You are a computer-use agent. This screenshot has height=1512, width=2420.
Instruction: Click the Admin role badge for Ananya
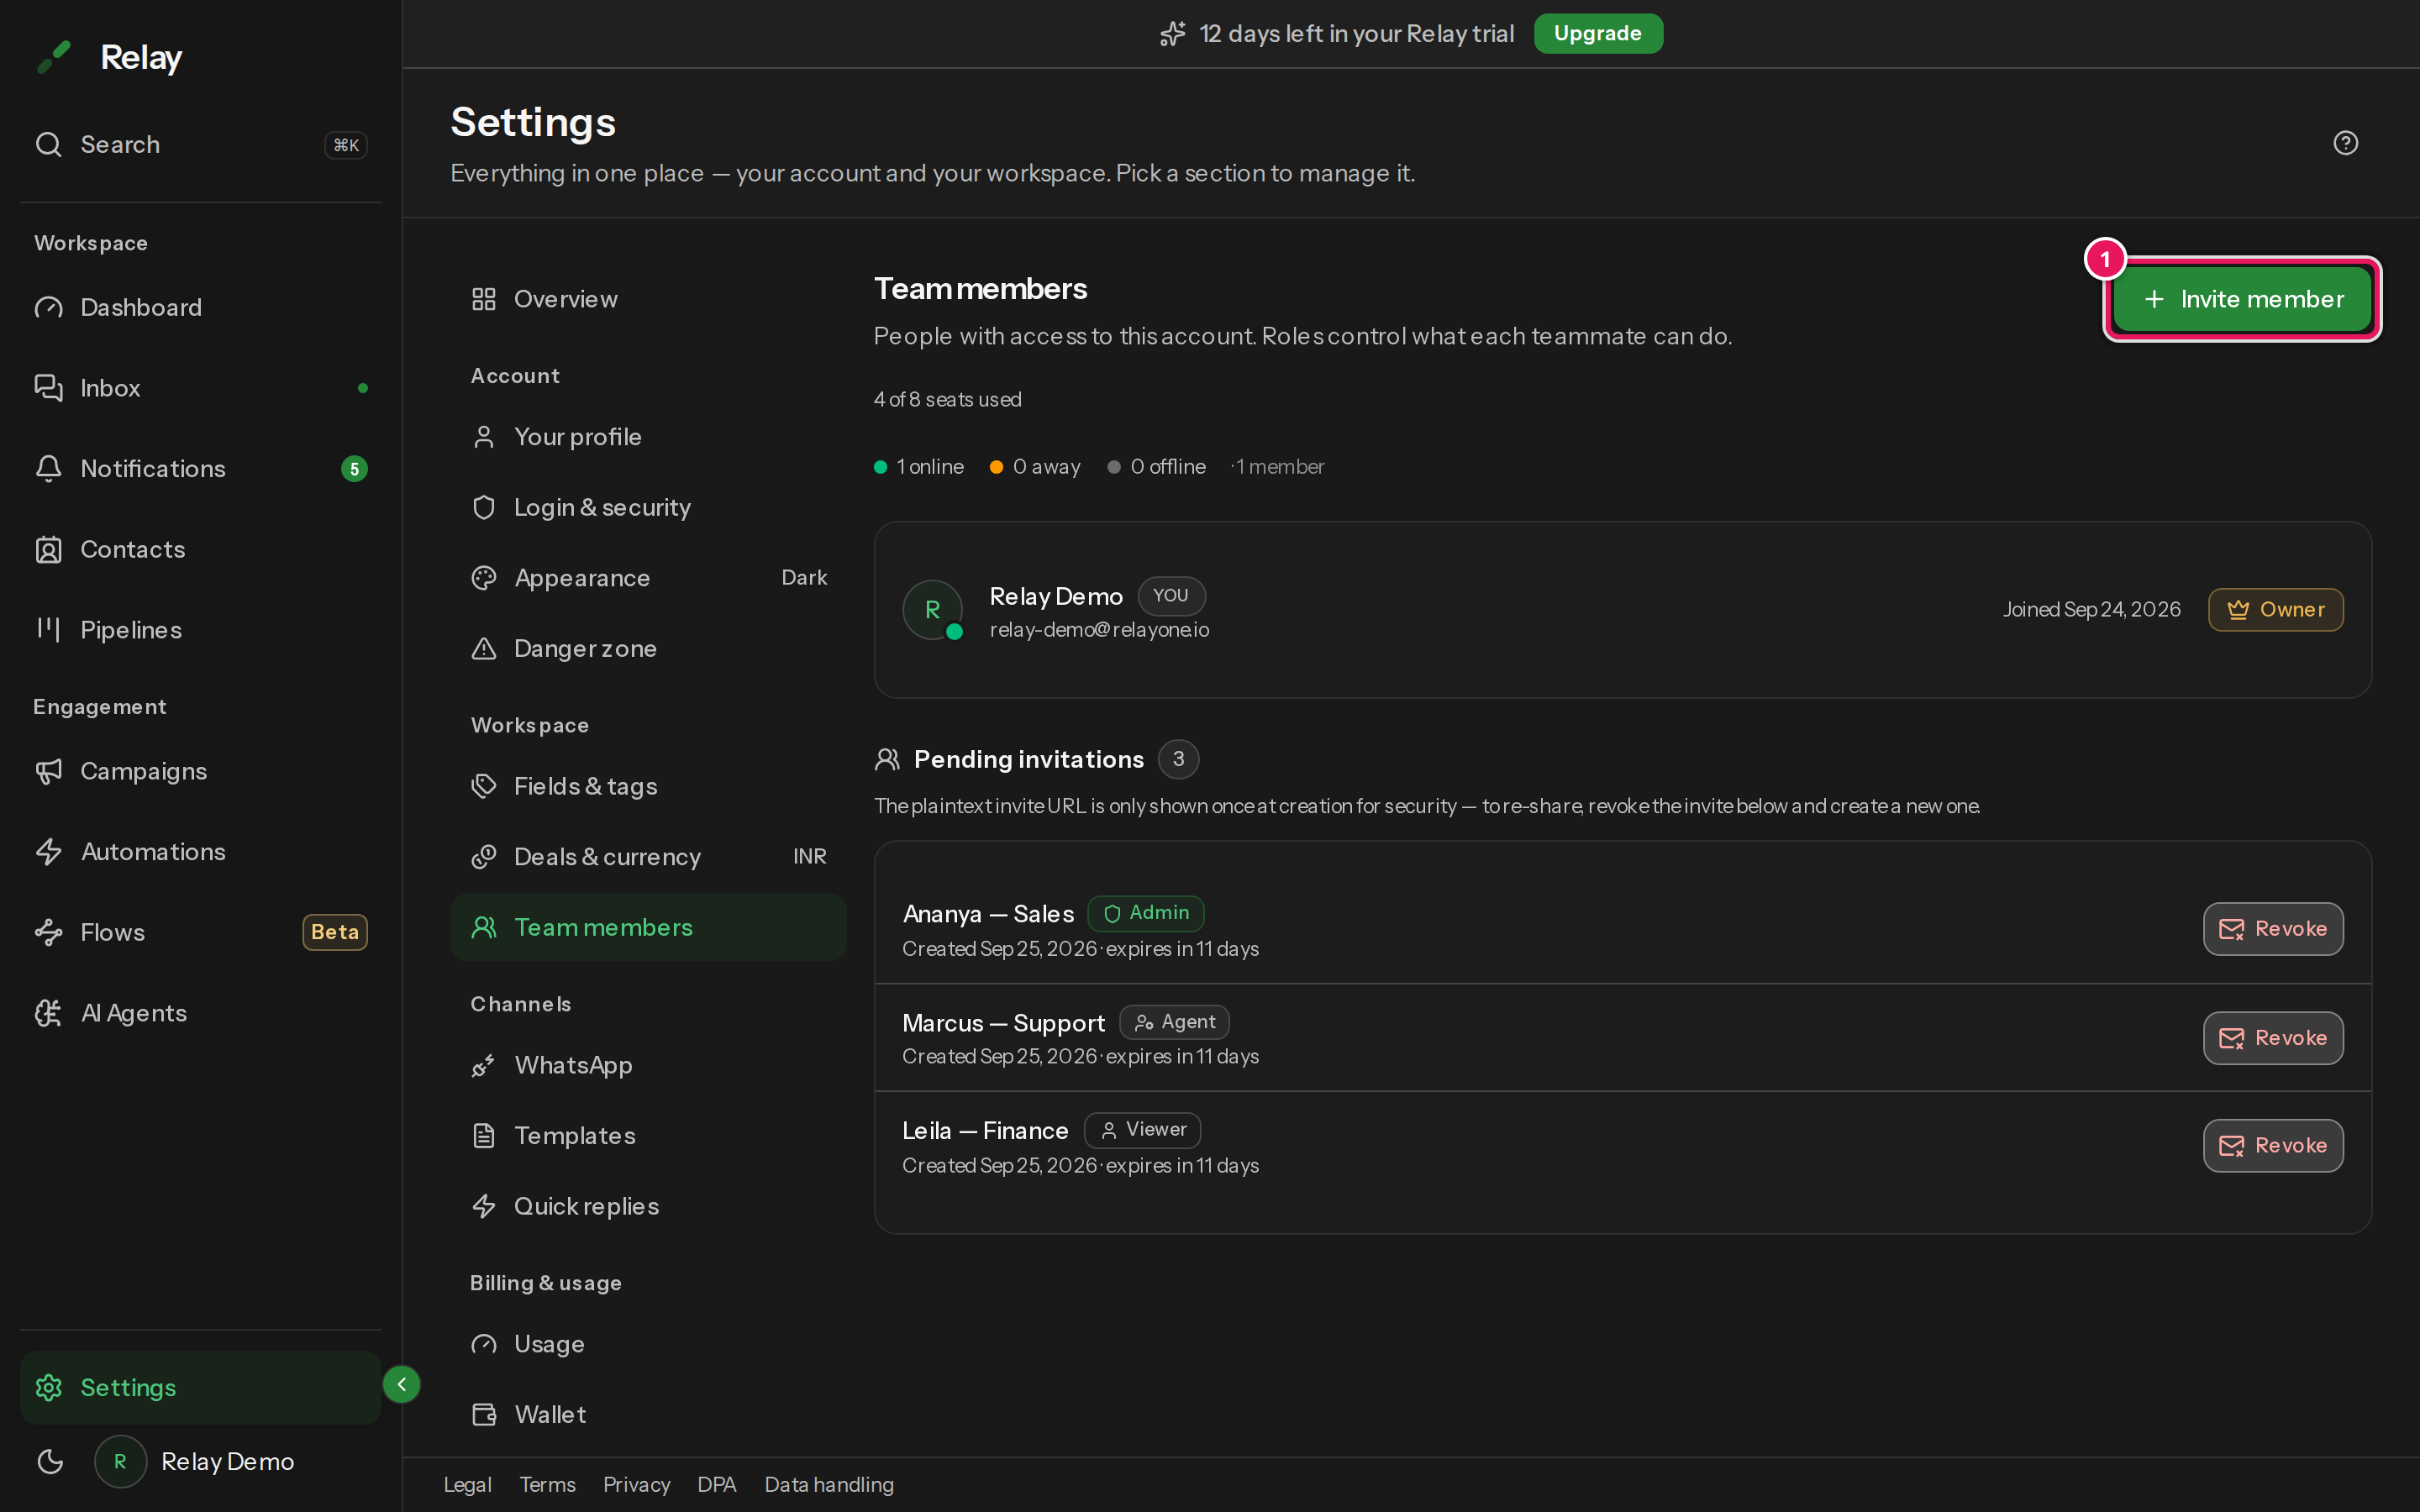click(1145, 913)
